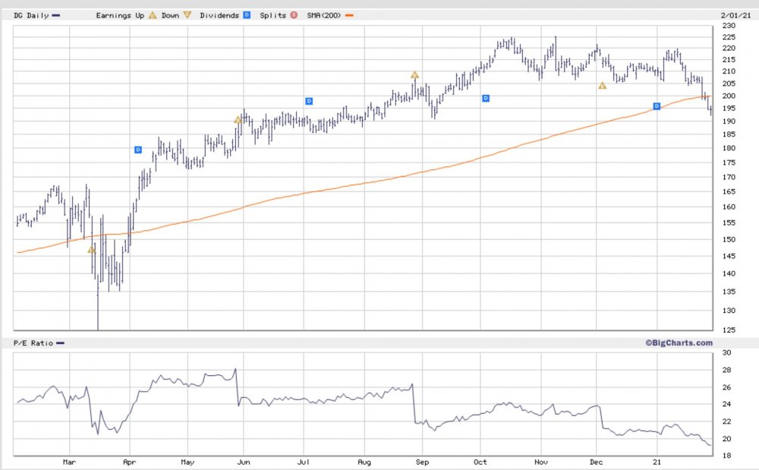
Task: Click the late-May earnings triangle marker
Action: tap(238, 119)
